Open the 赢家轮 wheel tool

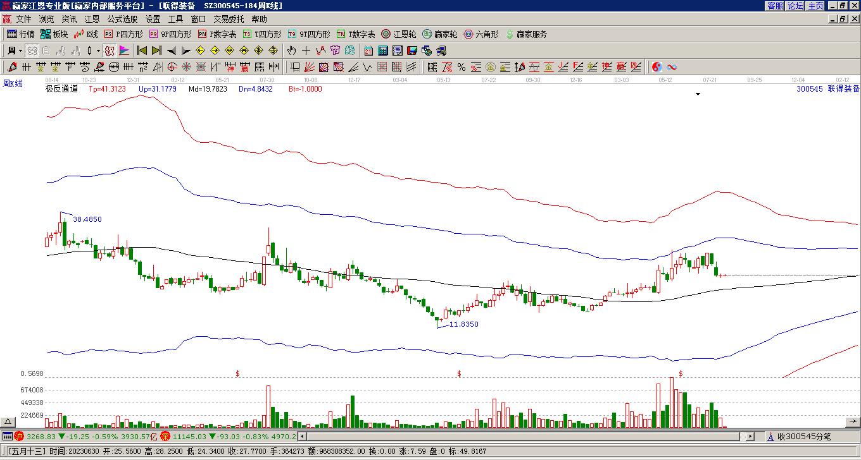pos(439,34)
